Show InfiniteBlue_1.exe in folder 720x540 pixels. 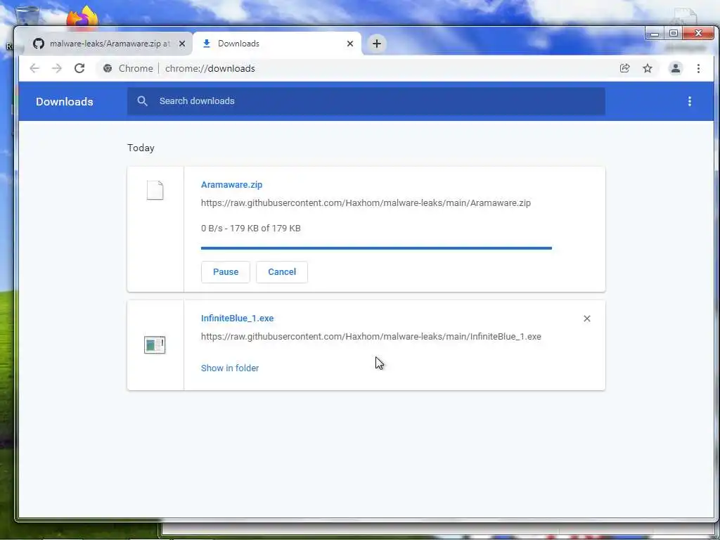[x=230, y=368]
